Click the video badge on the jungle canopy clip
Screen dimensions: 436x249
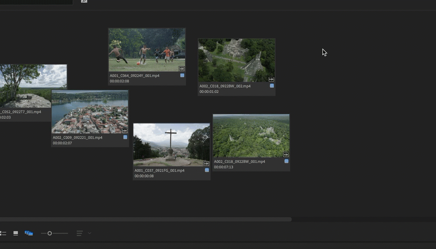coord(286,155)
